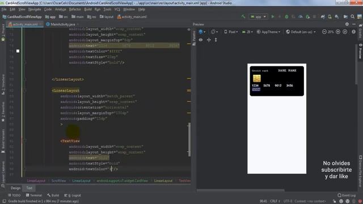Click CardView entry in the breadcrumb bar
The image size is (363, 204).
(x=123, y=181)
